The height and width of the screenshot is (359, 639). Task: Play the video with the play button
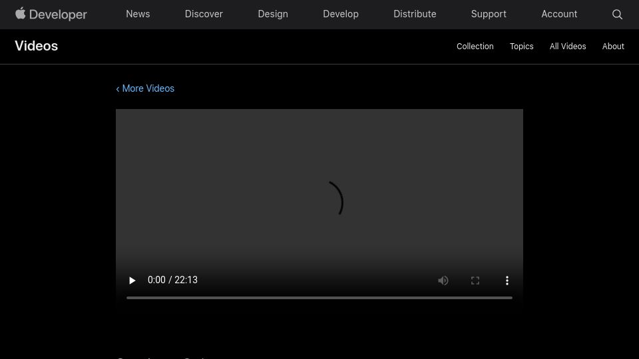coord(132,281)
